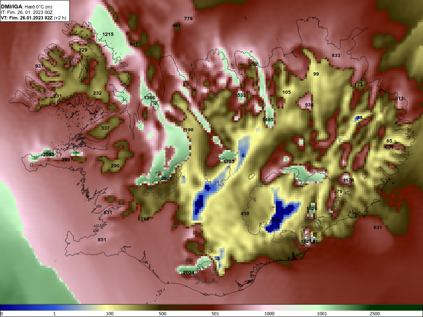Select the 337 value on the map
The image size is (423, 317).
click(105, 128)
